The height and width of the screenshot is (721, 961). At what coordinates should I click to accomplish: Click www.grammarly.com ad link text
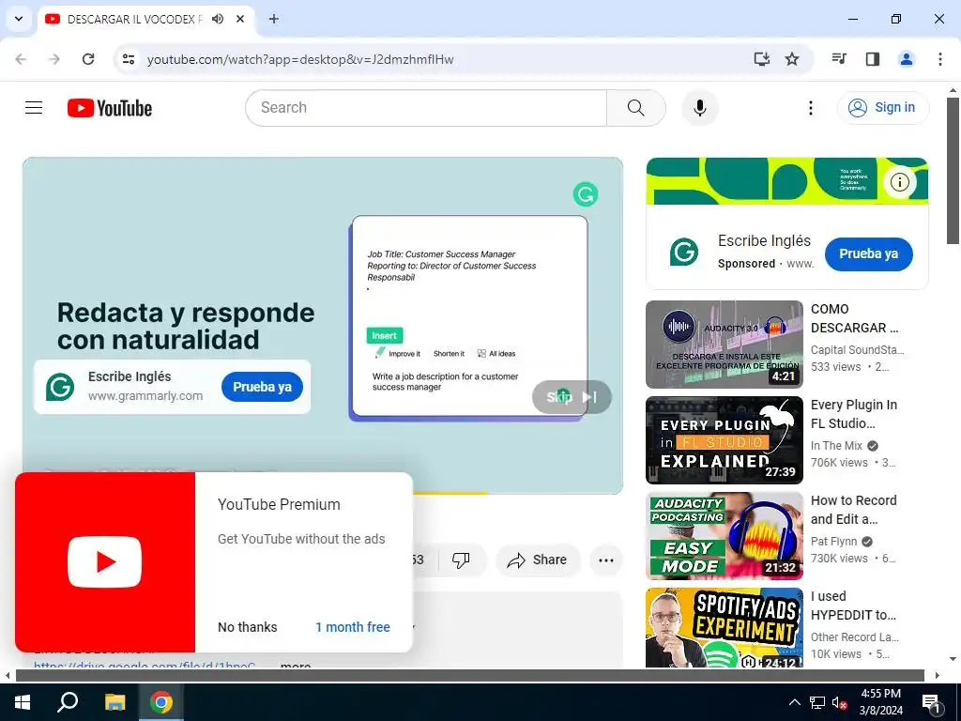(x=145, y=396)
